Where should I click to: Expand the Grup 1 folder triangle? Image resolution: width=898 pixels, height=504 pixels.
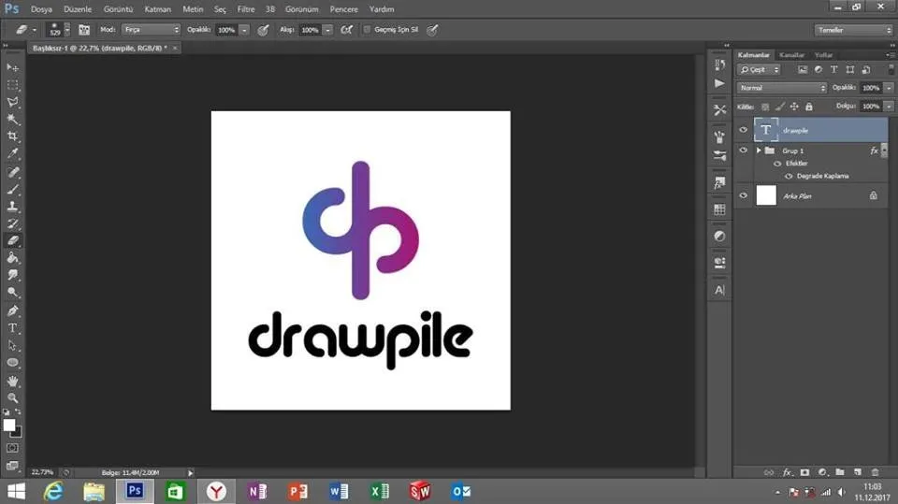click(x=759, y=151)
